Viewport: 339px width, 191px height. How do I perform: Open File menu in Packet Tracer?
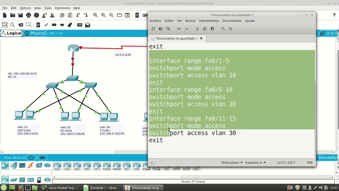click(5, 8)
